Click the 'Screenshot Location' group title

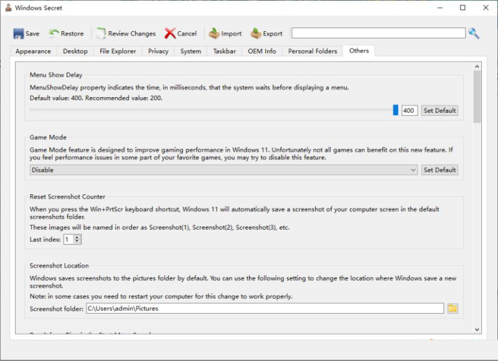tap(59, 265)
